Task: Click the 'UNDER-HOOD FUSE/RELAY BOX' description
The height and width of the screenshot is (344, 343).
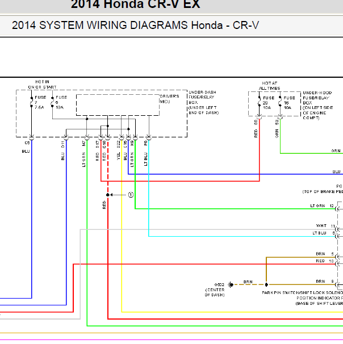Action: 318,106
